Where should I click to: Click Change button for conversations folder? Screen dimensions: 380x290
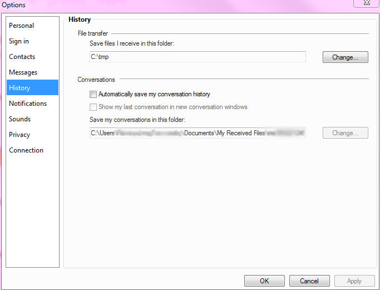(x=345, y=133)
